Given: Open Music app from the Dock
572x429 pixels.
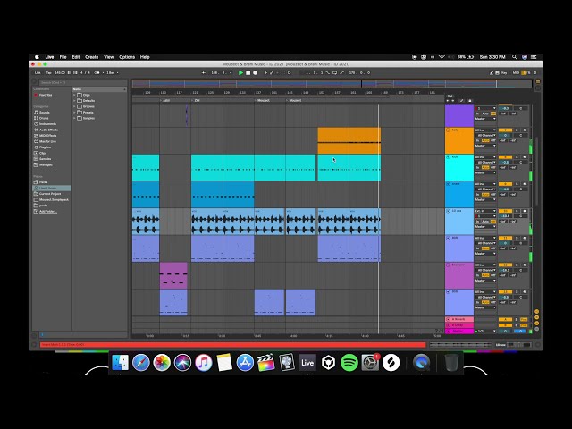Looking at the screenshot, I should click(204, 363).
